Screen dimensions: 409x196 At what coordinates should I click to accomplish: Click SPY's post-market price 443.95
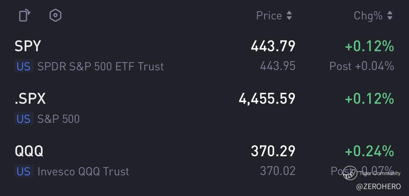(277, 66)
